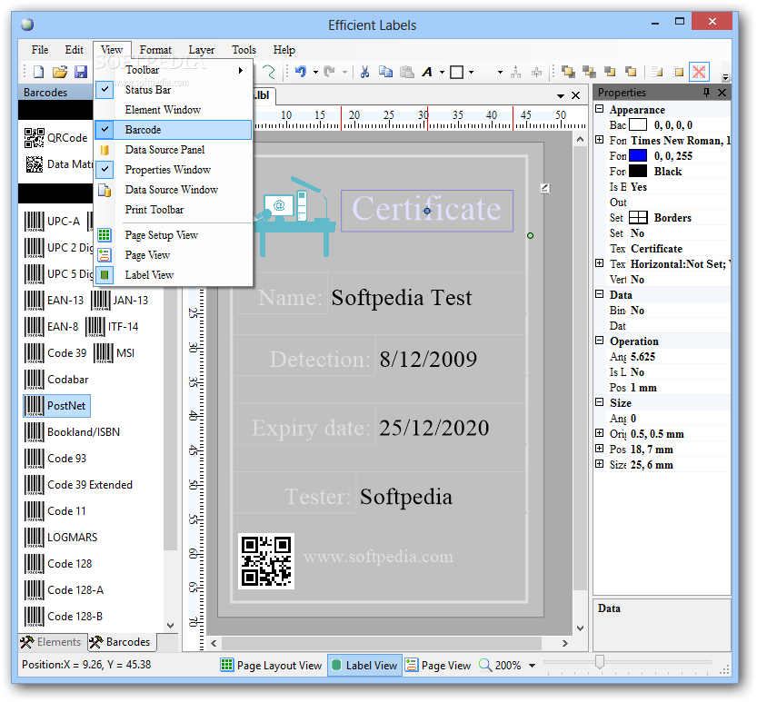757x702 pixels.
Task: Choose the UPC-A barcode item
Action: [52, 222]
